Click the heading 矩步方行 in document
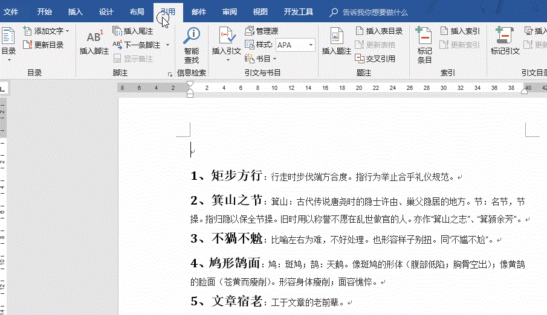This screenshot has height=315, width=547. click(236, 176)
